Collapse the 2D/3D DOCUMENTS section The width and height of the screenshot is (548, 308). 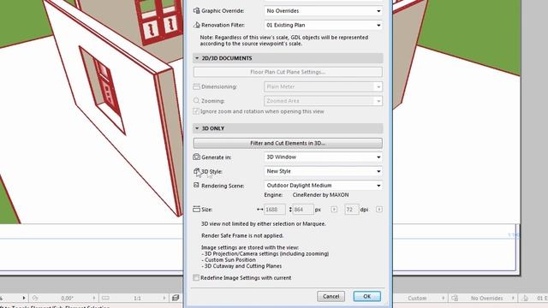(x=197, y=58)
